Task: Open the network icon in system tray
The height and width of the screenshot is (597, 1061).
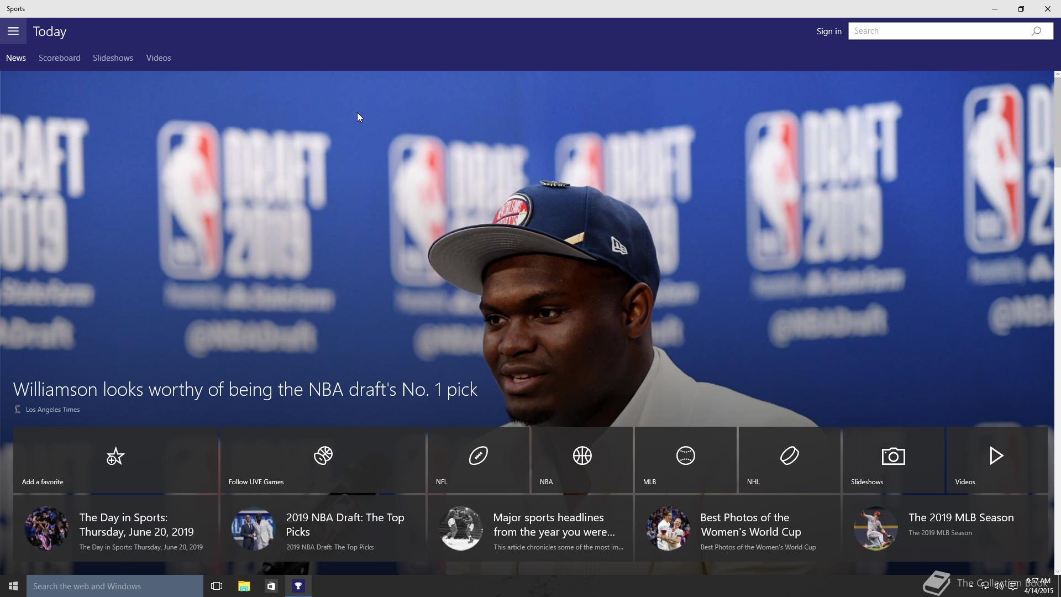Action: pos(985,586)
